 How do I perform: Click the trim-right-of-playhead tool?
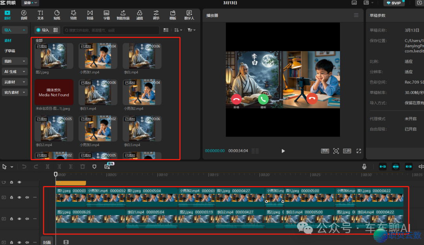pyautogui.click(x=71, y=166)
